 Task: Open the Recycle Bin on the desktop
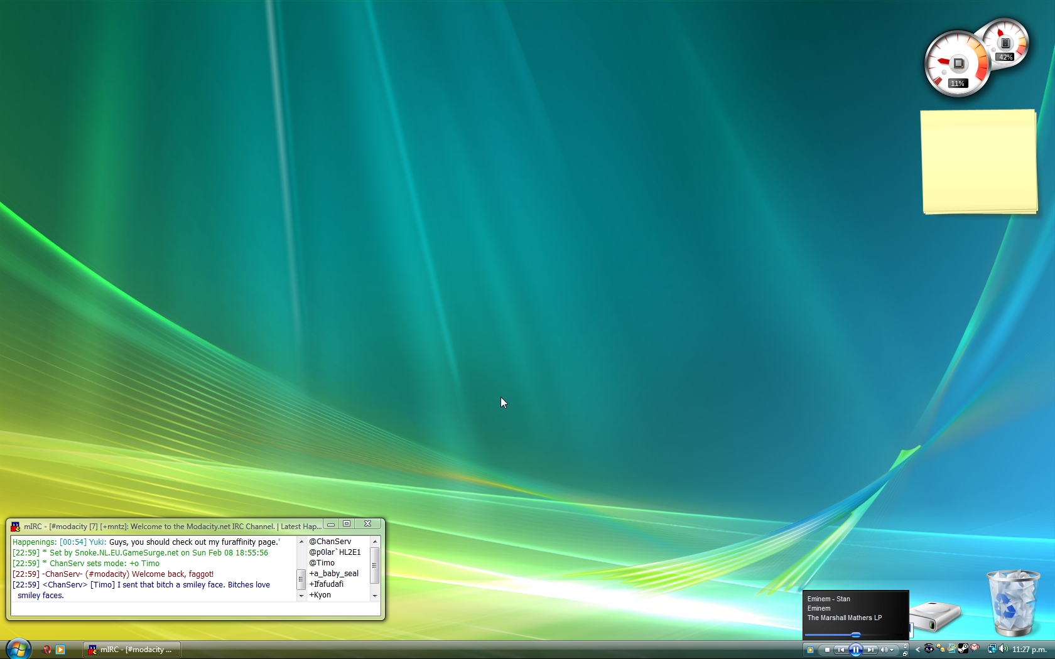click(1012, 603)
